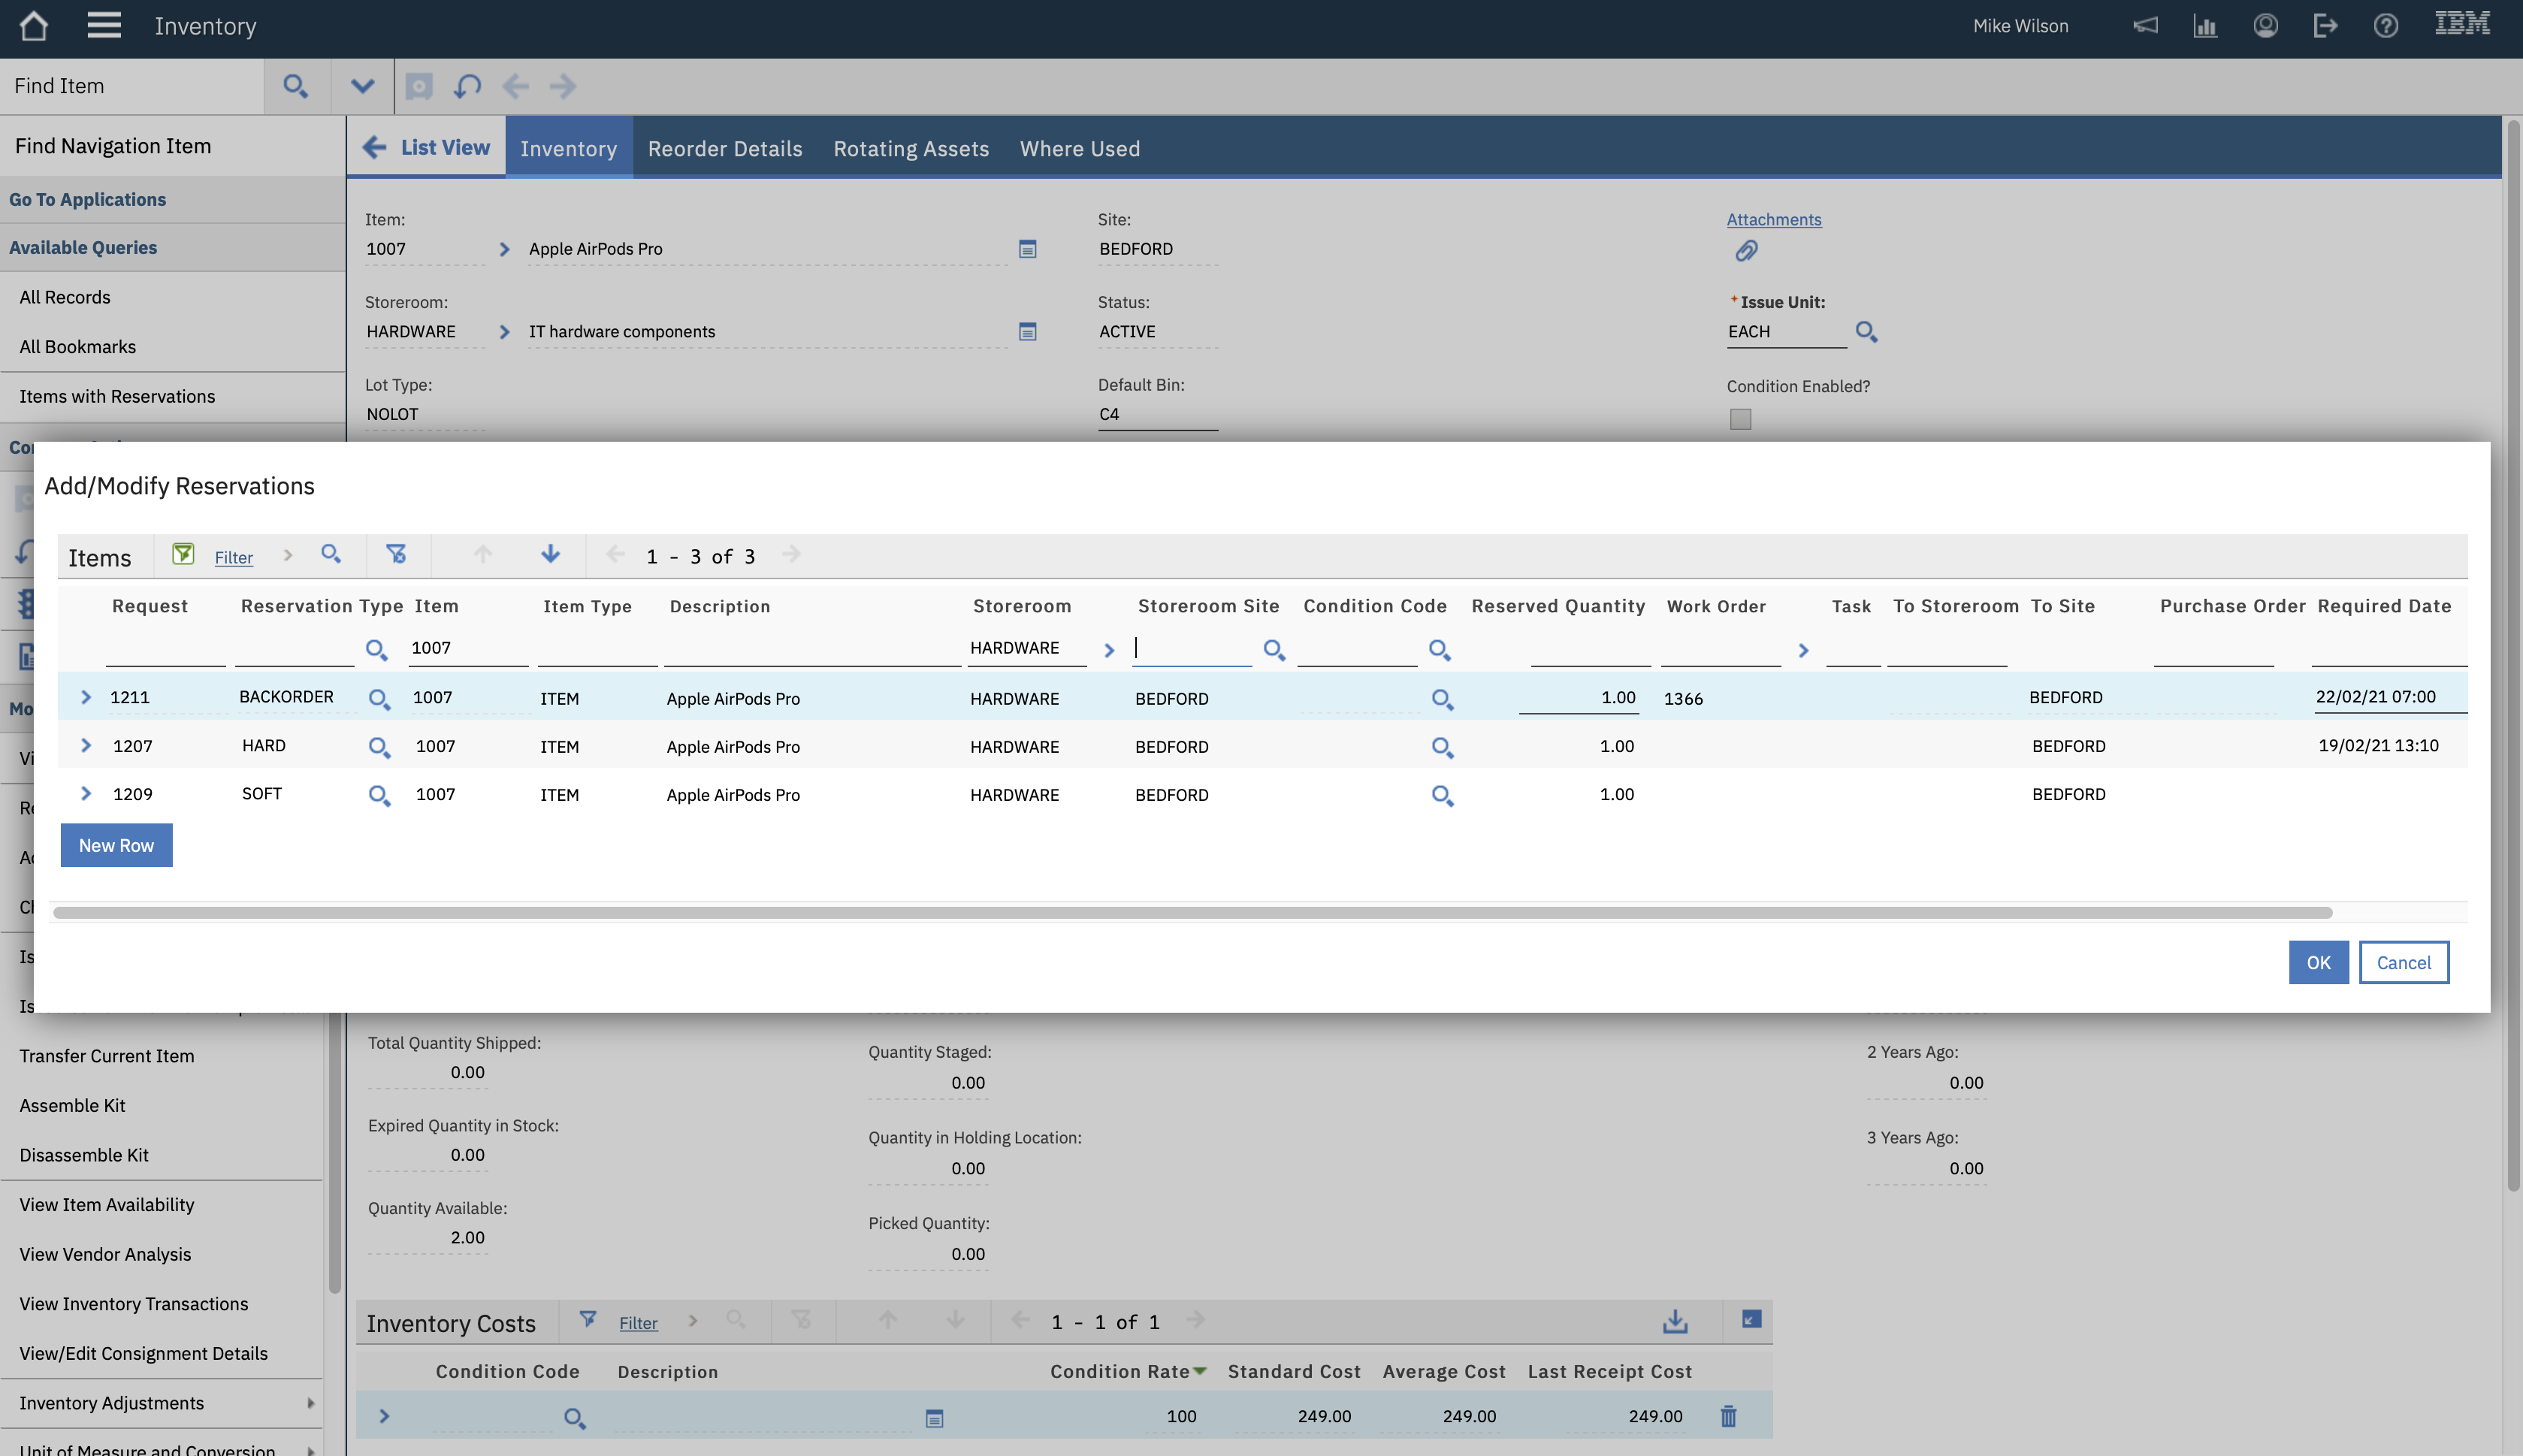Expand the Inventory Adjustments submenu

[311, 1402]
